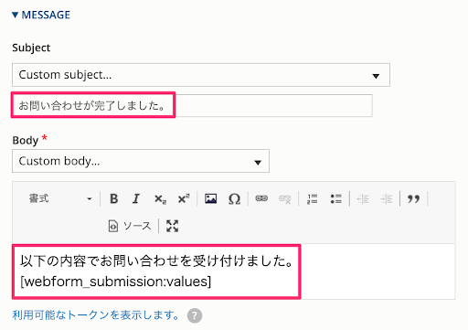Toggle subscript formatting

(160, 199)
